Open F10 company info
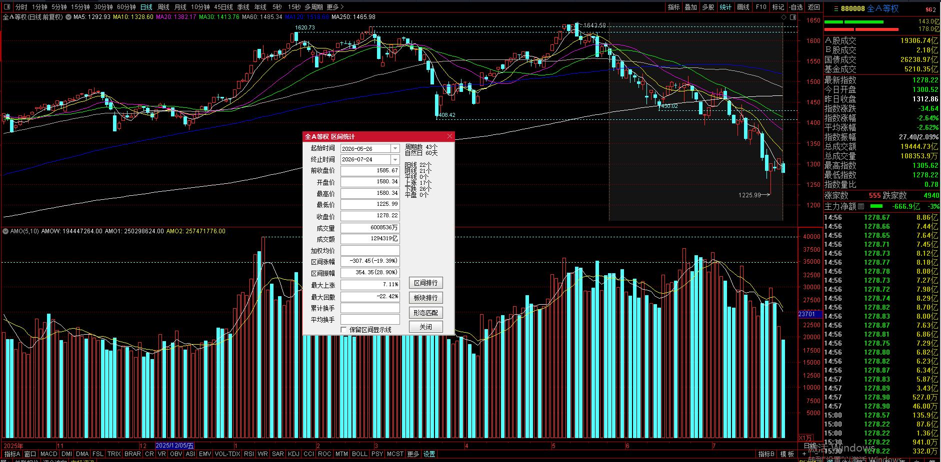This screenshot has width=941, height=462. (x=761, y=7)
